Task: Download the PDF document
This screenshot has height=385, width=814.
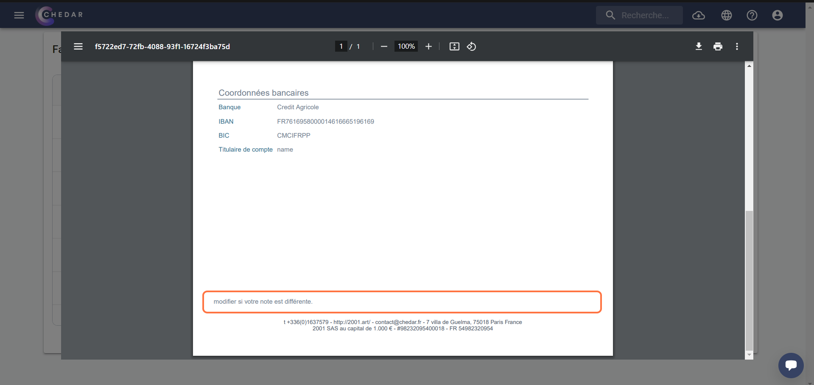Action: tap(699, 47)
